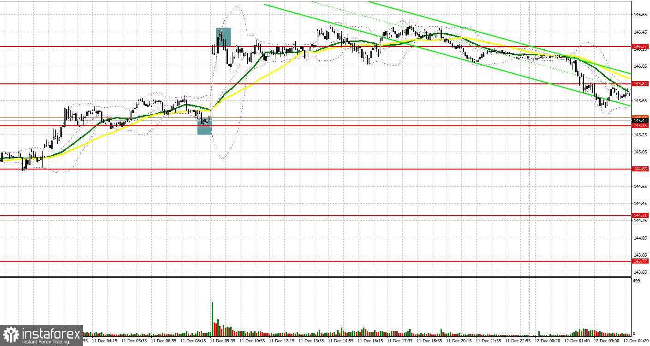Click the 11 Dec 16:15 time label
The height and width of the screenshot is (346, 650).
pyautogui.click(x=371, y=341)
